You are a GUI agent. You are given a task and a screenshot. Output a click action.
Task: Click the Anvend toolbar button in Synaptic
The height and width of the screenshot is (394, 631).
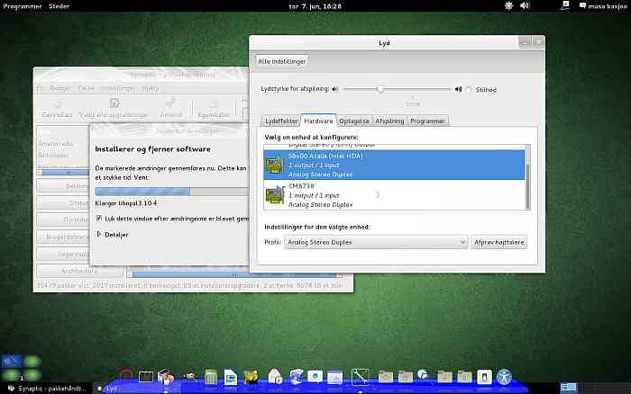pyautogui.click(x=170, y=109)
